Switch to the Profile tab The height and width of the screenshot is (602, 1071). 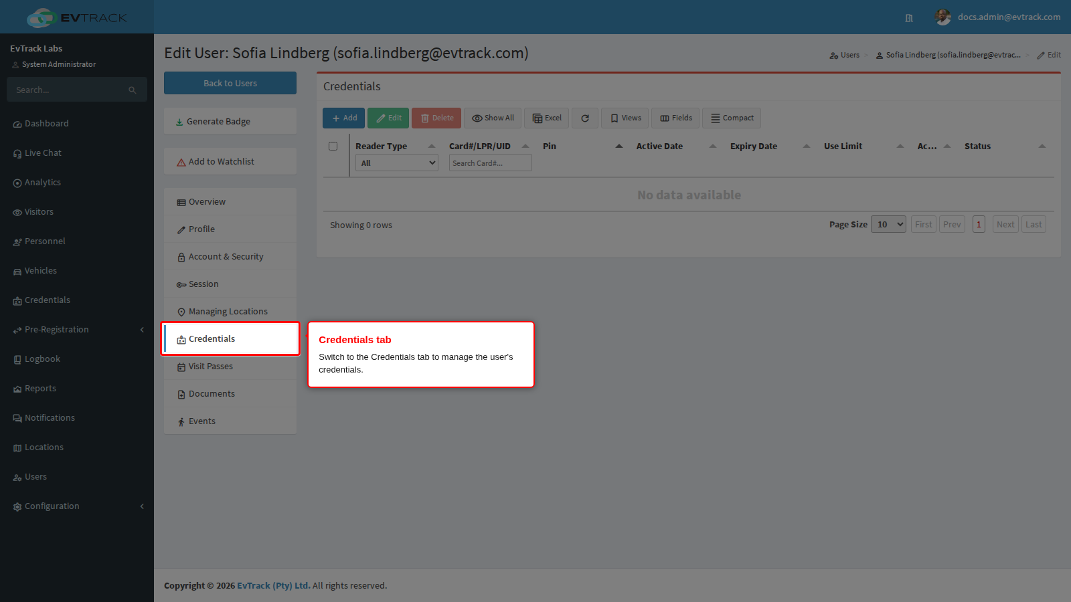pyautogui.click(x=230, y=229)
